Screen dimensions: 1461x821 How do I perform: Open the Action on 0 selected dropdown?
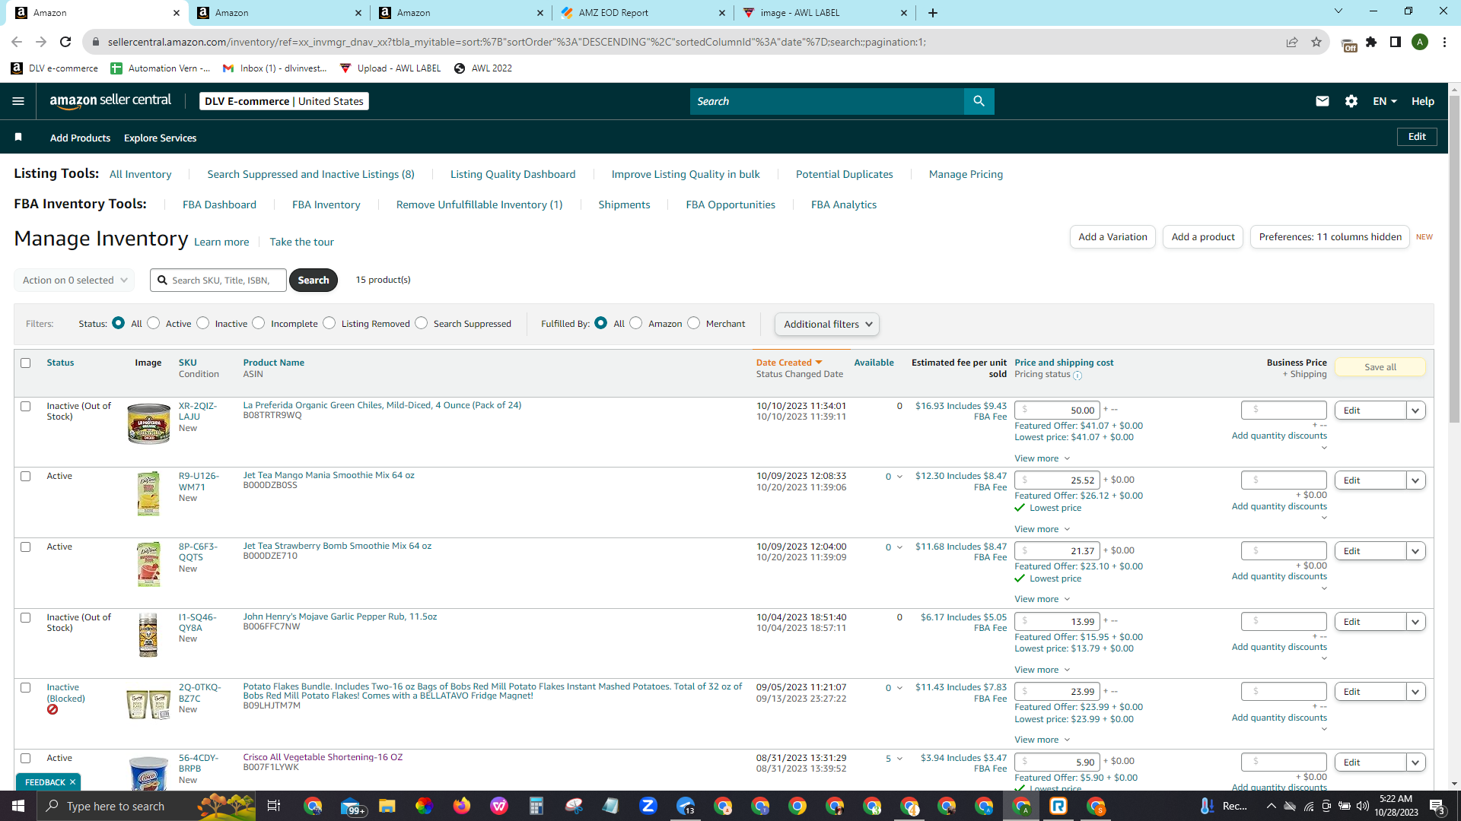pyautogui.click(x=75, y=280)
